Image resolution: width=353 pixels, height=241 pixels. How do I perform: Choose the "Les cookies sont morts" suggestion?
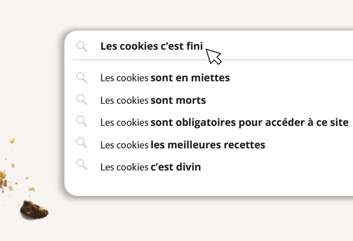(x=153, y=101)
